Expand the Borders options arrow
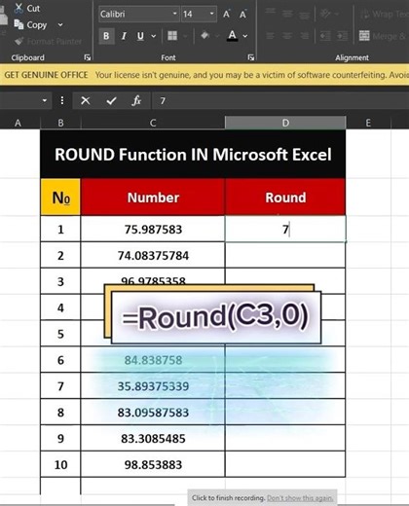 (x=186, y=36)
